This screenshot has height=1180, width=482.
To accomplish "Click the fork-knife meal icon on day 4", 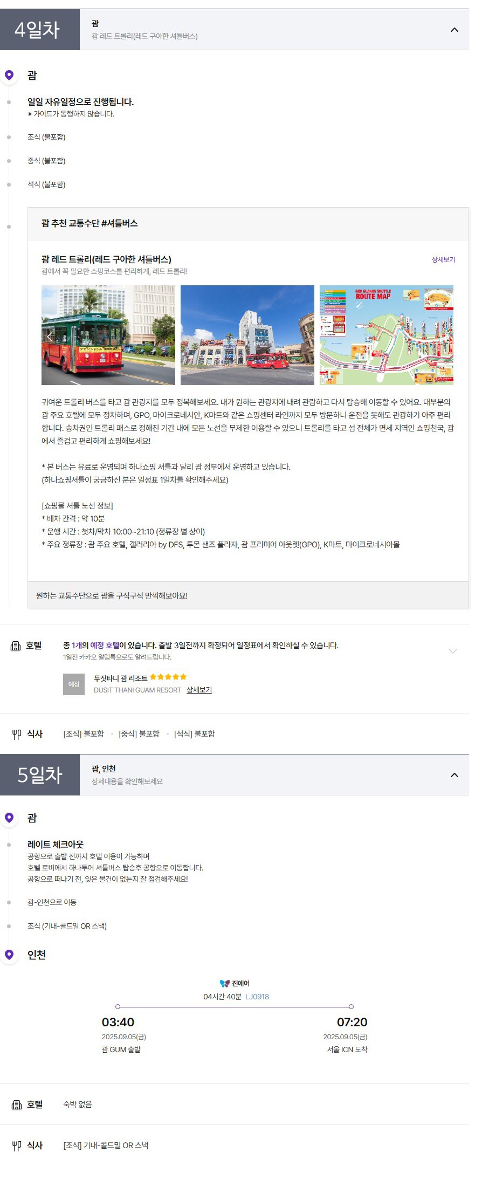I will [x=17, y=734].
